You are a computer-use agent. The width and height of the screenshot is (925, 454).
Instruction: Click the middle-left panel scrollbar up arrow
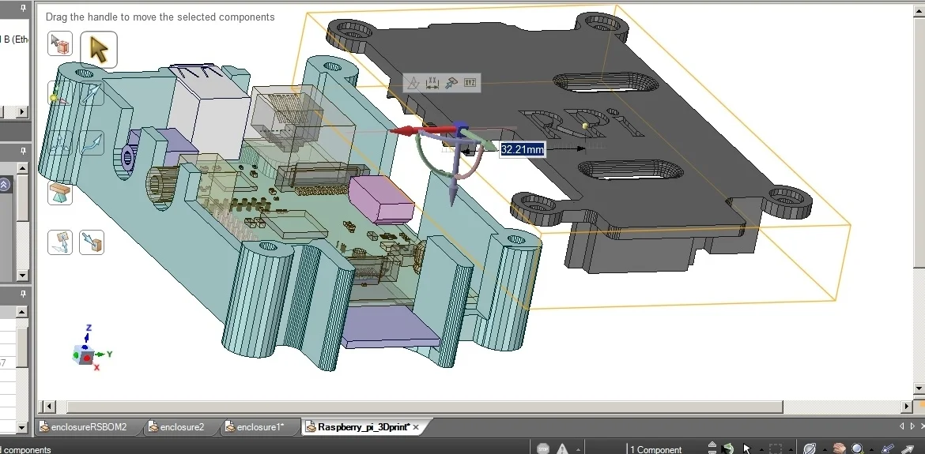22,168
